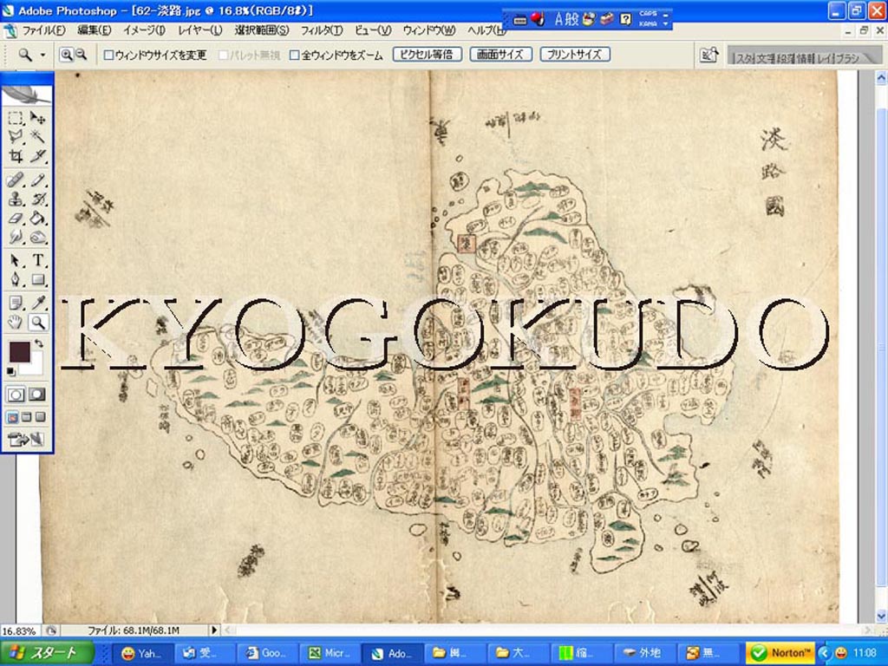Image resolution: width=888 pixels, height=666 pixels.
Task: Open the Zoom tool preset picker dropdown
Action: tap(43, 55)
